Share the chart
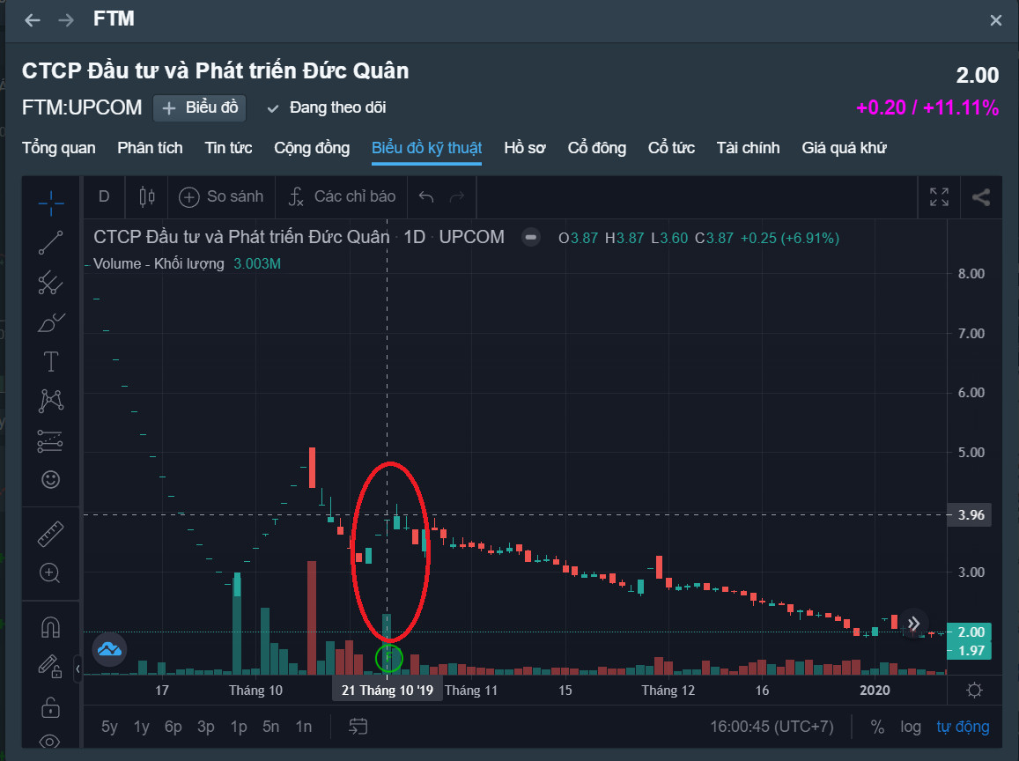Screen dimensions: 1019x761 coord(980,197)
